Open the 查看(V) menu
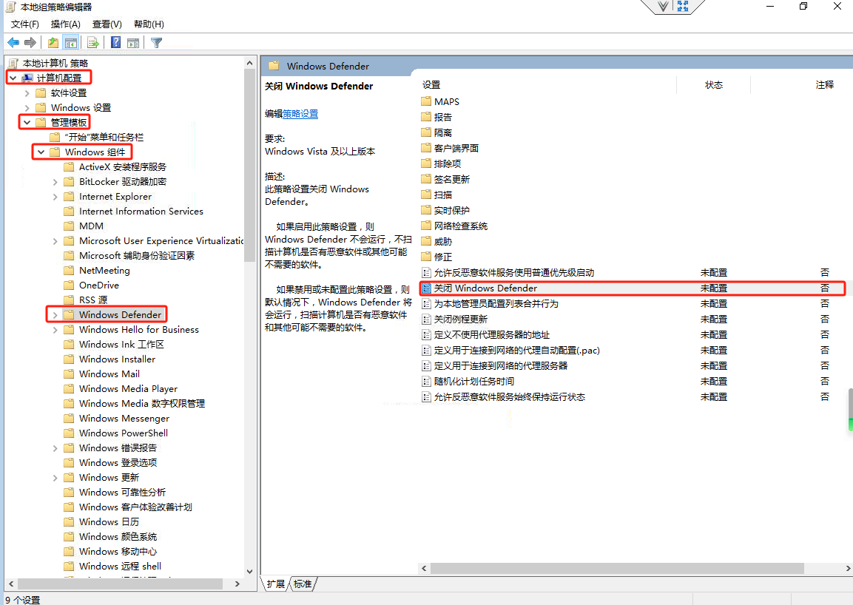Screen dimensions: 853x605 (107, 24)
